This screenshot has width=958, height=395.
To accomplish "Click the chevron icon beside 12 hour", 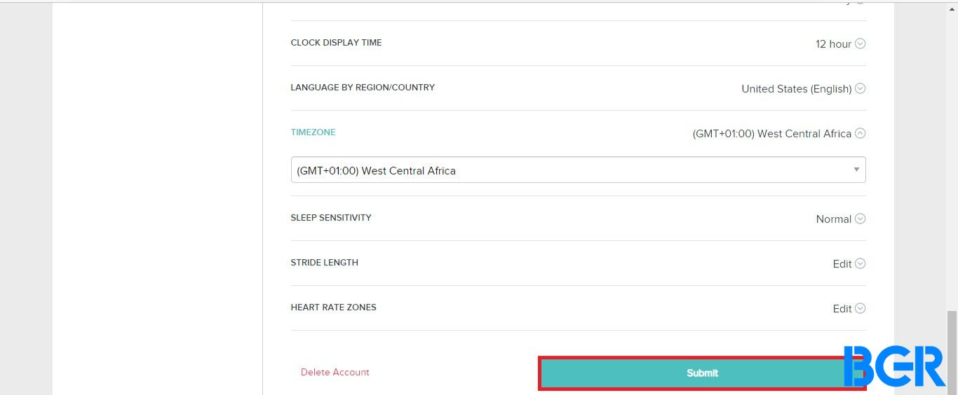I will pyautogui.click(x=860, y=43).
